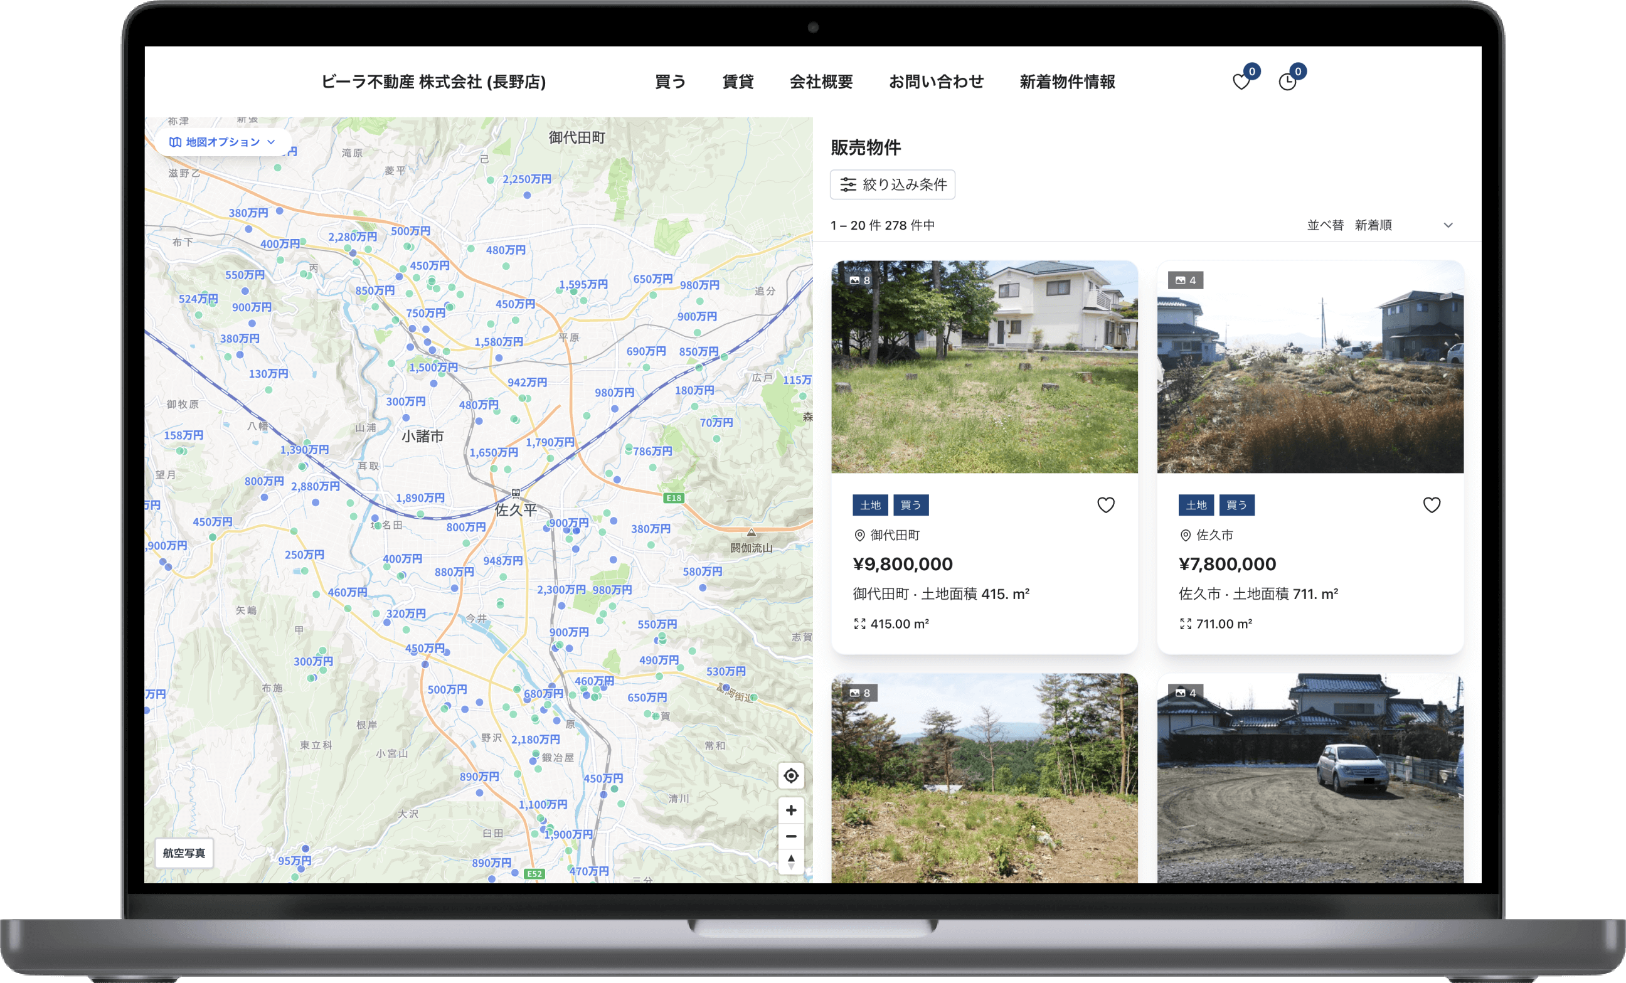The image size is (1626, 983).
Task: Click ¥9,800,000 price text
Action: pyautogui.click(x=902, y=564)
